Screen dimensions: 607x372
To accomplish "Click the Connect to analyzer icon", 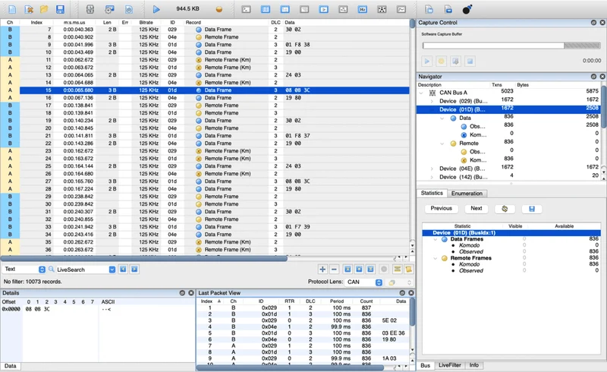I will point(90,9).
